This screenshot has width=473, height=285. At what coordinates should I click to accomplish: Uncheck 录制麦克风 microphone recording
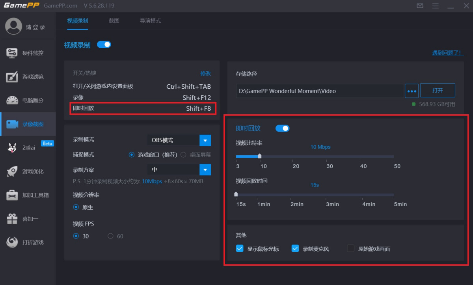(295, 248)
